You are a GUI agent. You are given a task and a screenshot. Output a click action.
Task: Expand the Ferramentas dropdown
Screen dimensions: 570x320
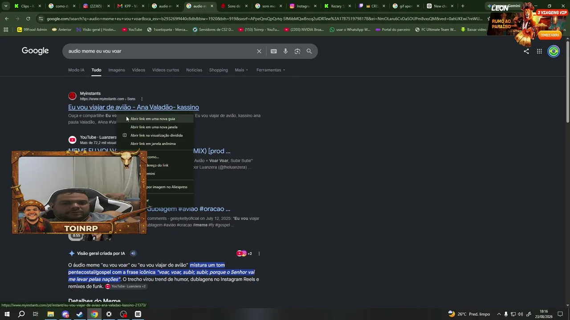click(271, 70)
